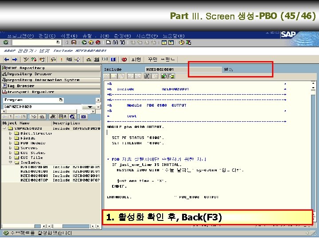Open the 이동(G) menu
This screenshot has height=239, width=319.
69,36
